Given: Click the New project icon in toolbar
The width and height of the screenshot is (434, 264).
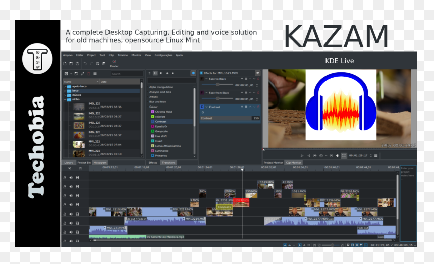Looking at the screenshot, I should click(65, 64).
